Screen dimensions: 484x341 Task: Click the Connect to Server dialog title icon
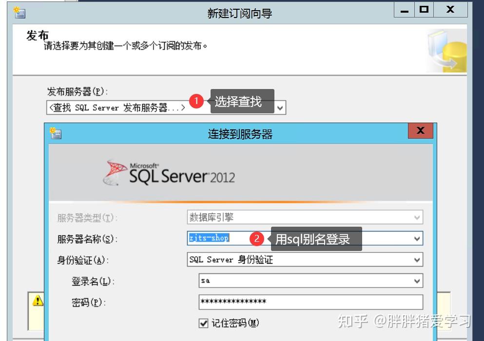(x=56, y=132)
